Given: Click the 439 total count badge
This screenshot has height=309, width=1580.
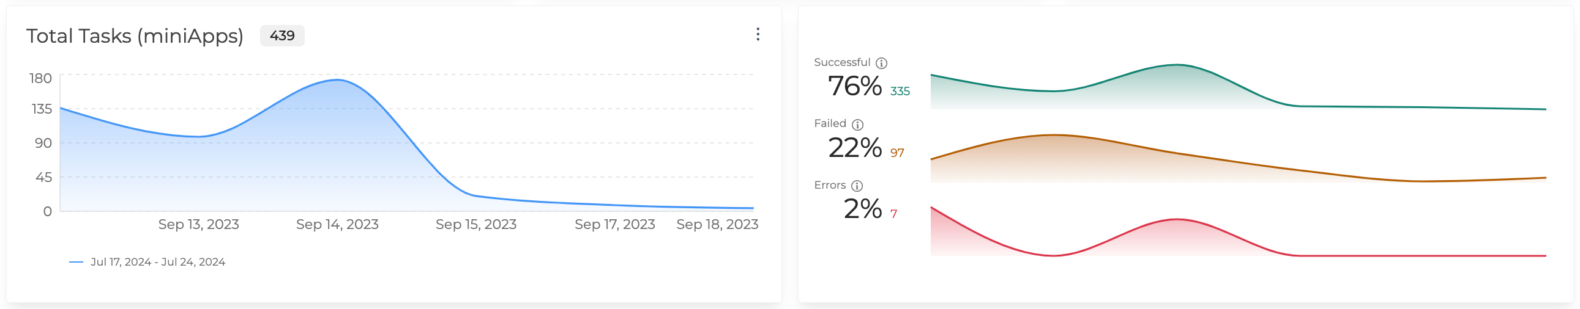Looking at the screenshot, I should click(282, 35).
